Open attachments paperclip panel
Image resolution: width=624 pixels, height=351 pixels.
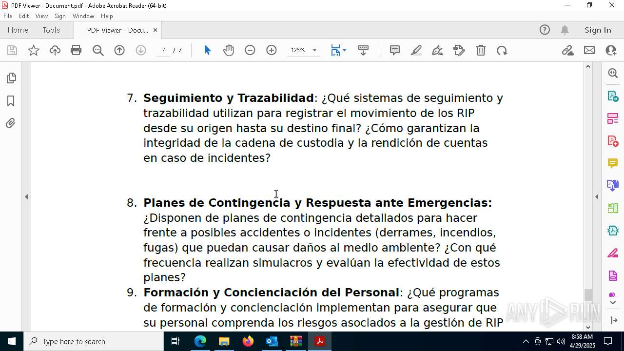pos(11,123)
